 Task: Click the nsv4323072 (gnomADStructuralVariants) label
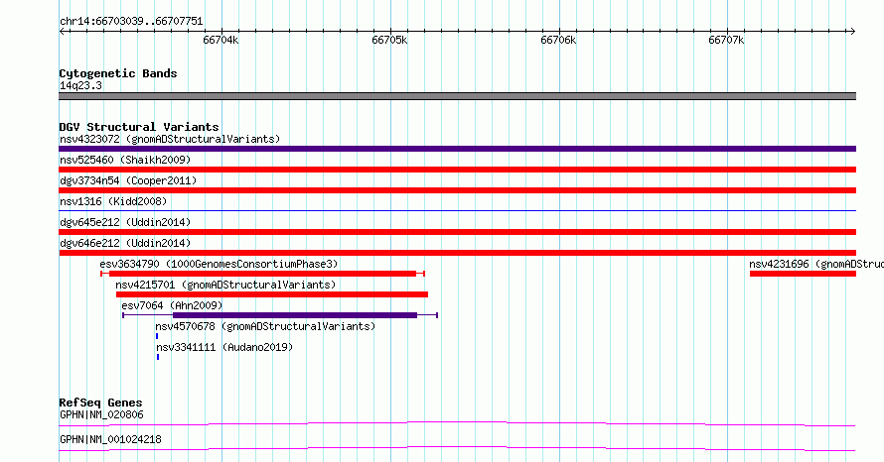[170, 139]
